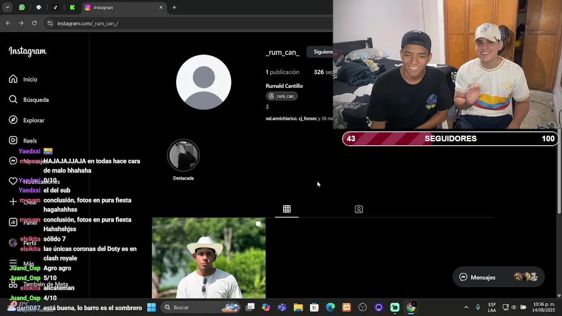The height and width of the screenshot is (316, 562).
Task: View site information icon in address bar
Action: pos(50,23)
